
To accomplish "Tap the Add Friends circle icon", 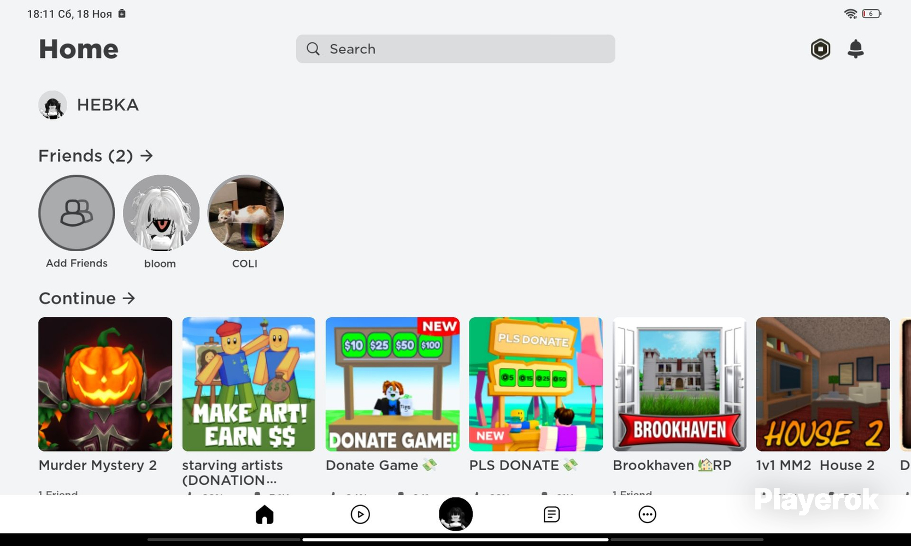I will click(x=77, y=213).
